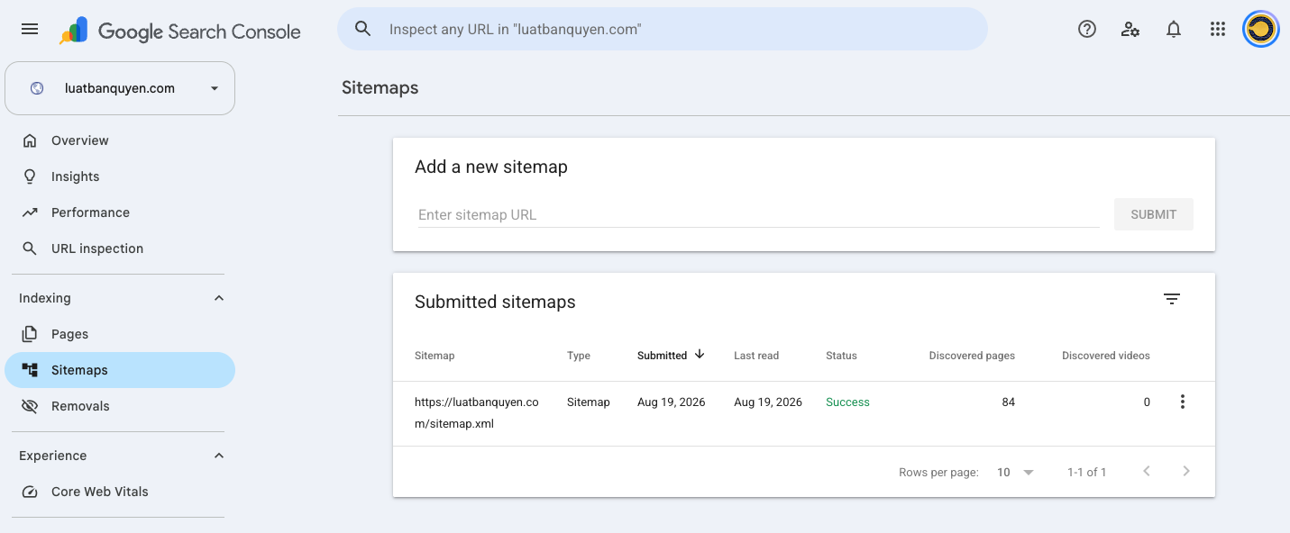This screenshot has height=533, width=1290.
Task: Open the luatbanquyen.com property selector dropdown
Action: pyautogui.click(x=120, y=88)
